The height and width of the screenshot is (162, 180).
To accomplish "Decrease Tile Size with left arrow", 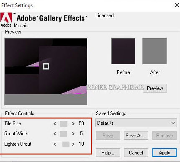I will pyautogui.click(x=55, y=123).
